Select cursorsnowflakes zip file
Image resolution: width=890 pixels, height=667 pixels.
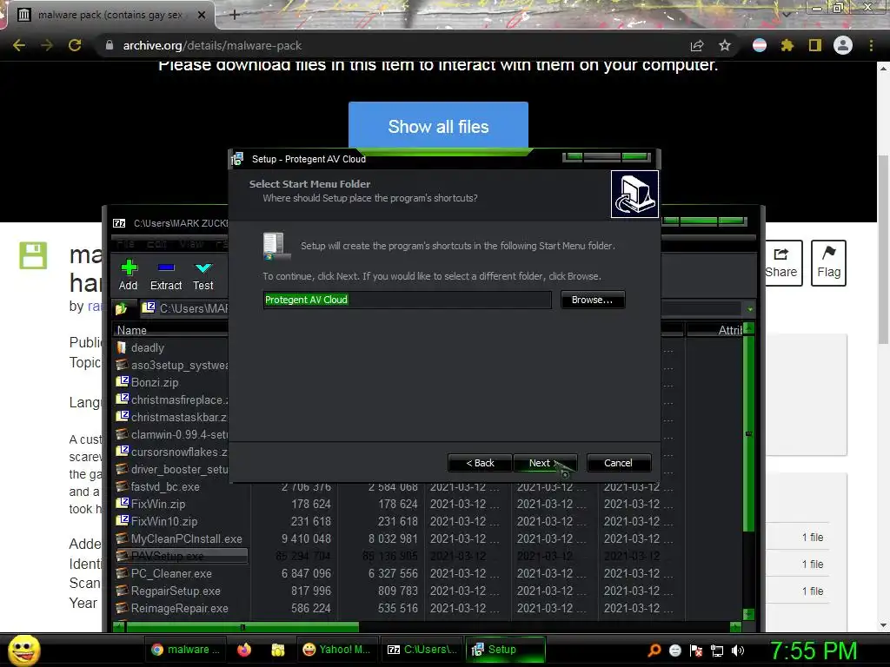coord(171,452)
